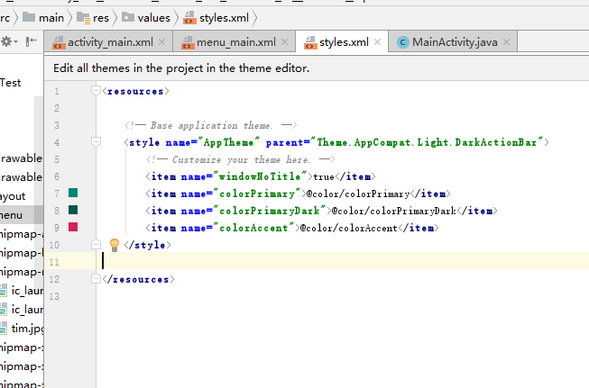Viewport: 589px width, 388px height.
Task: Click line number 13 in gutter
Action: [x=54, y=296]
